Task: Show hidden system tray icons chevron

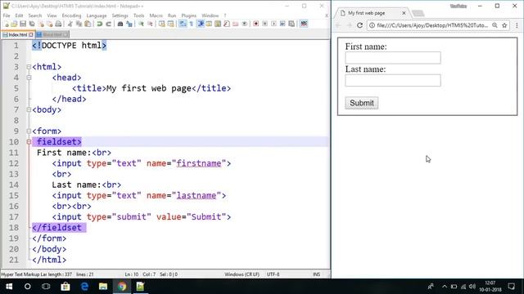Action: click(x=444, y=287)
